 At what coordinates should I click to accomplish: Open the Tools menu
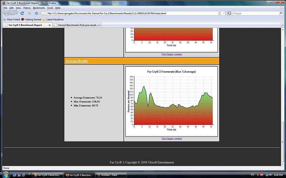[x=50, y=8]
